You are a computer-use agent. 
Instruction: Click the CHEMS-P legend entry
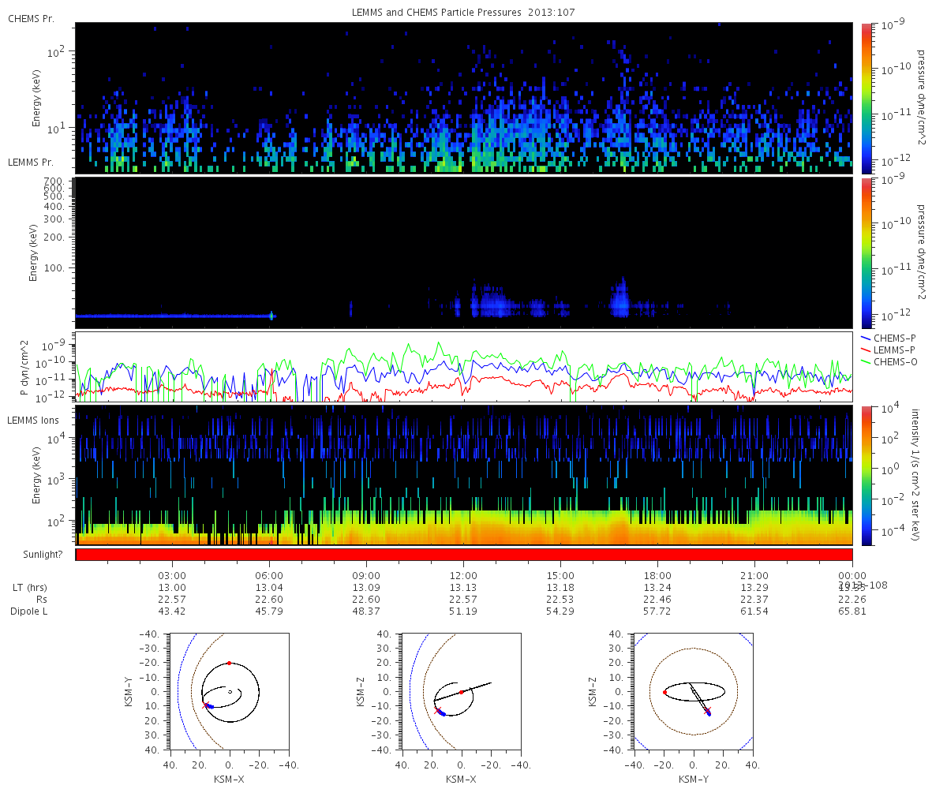889,338
